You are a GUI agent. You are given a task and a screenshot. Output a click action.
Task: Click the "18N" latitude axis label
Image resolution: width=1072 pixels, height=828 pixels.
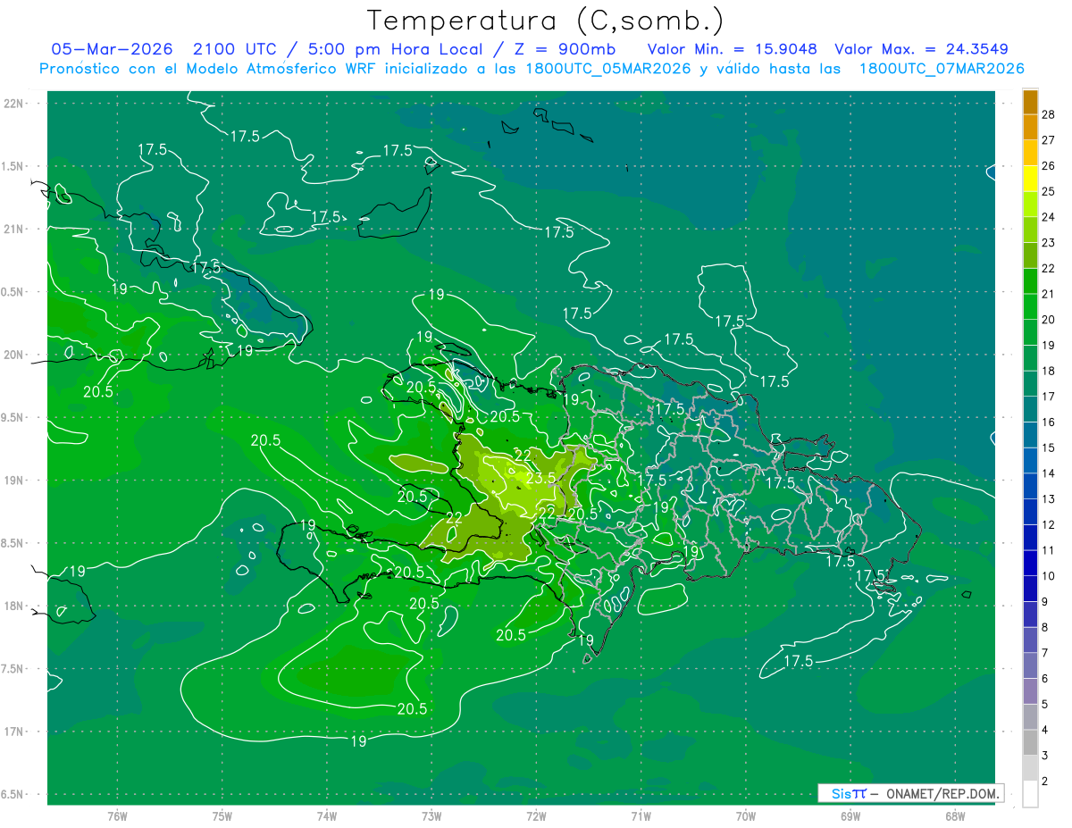[x=13, y=606]
